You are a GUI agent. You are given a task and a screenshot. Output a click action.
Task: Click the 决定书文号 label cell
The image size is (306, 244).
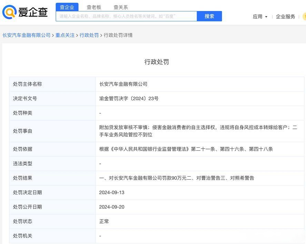coord(52,98)
